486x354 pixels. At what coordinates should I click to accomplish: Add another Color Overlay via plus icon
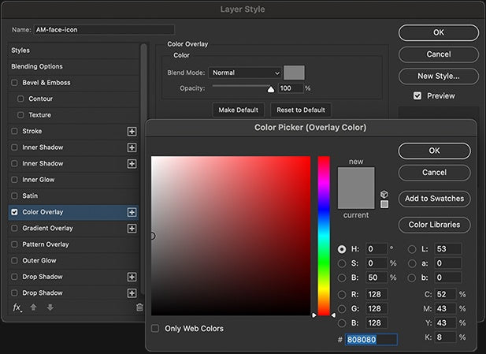click(132, 212)
